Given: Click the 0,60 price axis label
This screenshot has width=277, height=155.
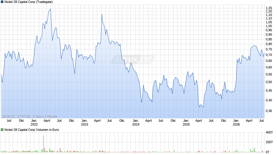Looking at the screenshot, I should pos(269,67).
